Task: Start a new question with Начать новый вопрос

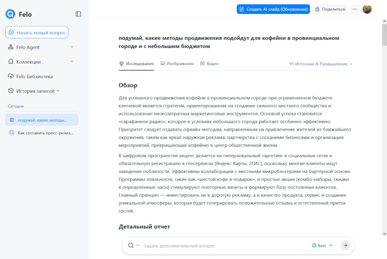Action: click(x=37, y=33)
